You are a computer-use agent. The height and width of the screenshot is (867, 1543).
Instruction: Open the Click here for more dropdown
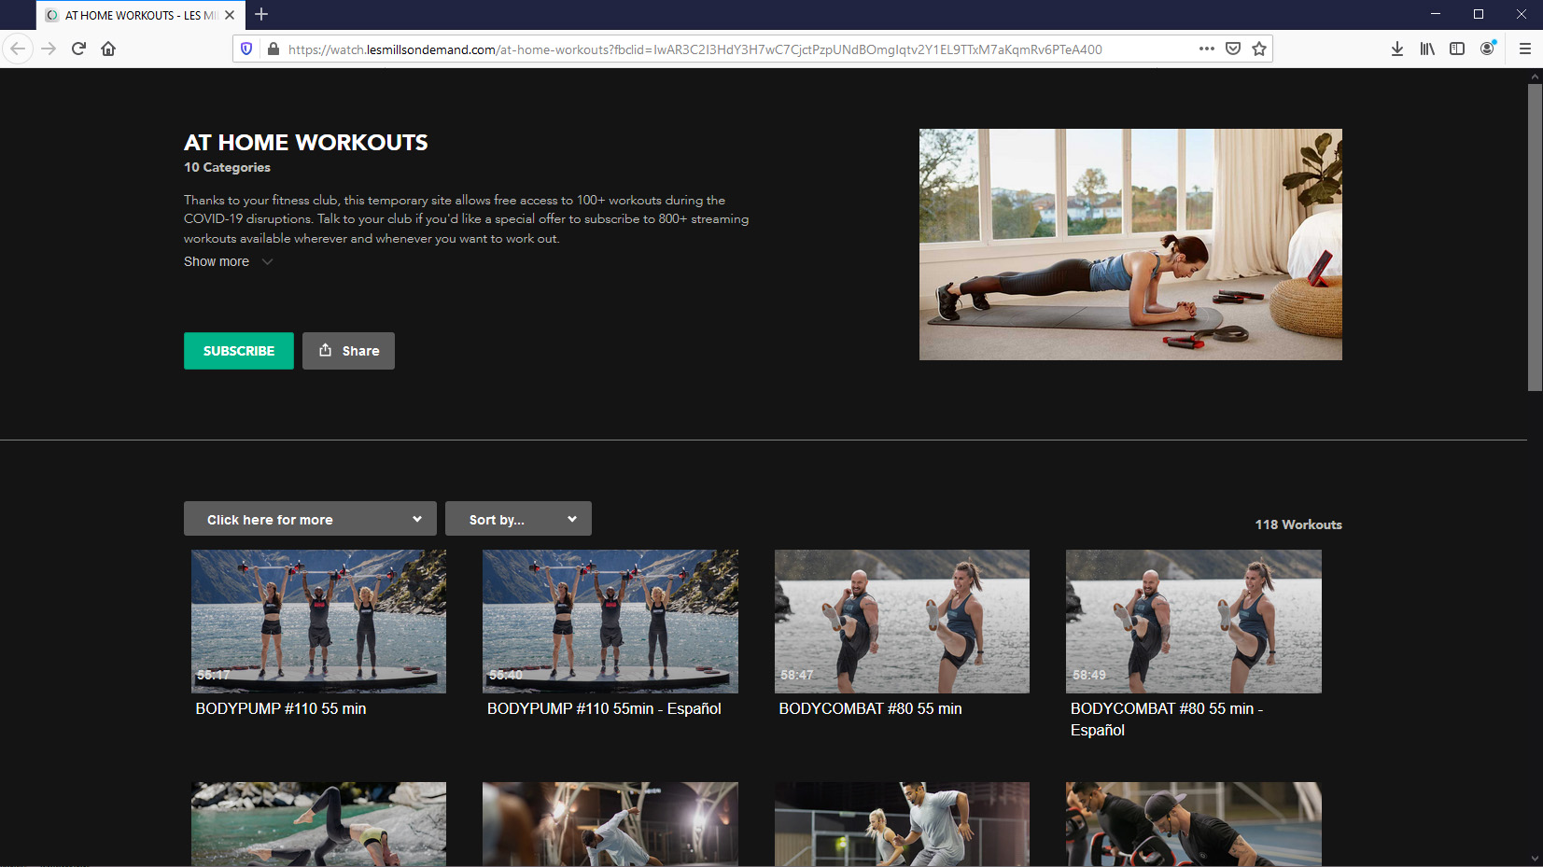[x=310, y=519]
